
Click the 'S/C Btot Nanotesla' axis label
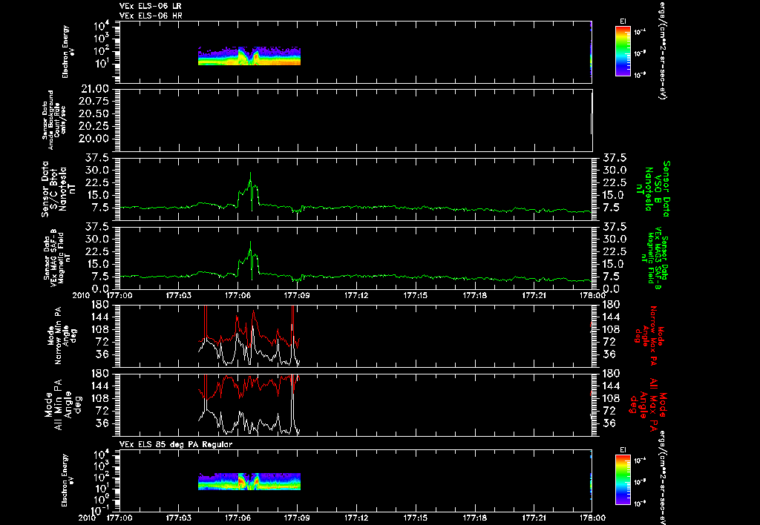(59, 189)
